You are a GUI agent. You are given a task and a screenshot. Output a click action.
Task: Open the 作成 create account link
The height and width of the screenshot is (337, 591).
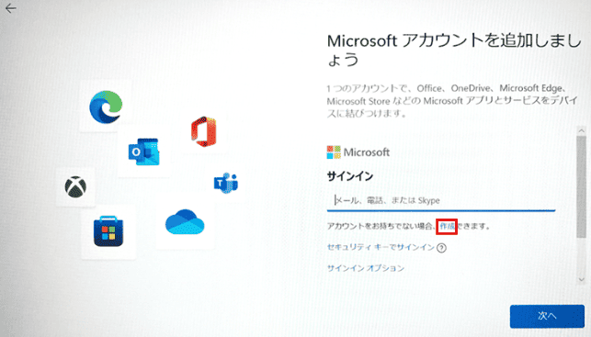(447, 226)
